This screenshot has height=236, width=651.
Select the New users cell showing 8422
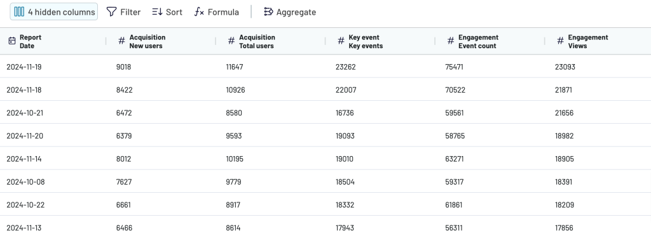click(x=125, y=90)
